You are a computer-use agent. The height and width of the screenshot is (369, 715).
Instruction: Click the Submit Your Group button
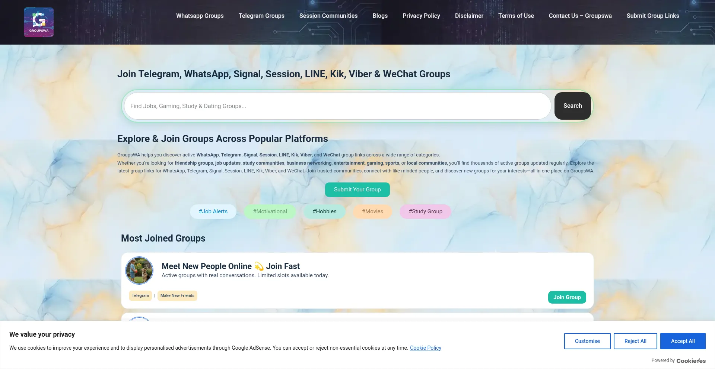point(357,190)
